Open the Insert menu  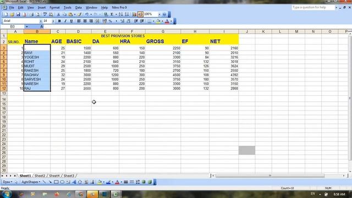tap(42, 8)
